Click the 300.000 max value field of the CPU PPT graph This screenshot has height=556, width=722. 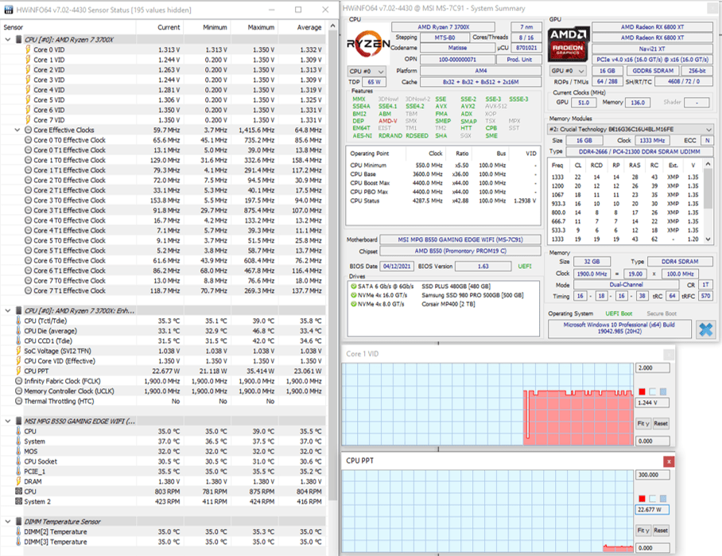tap(652, 474)
